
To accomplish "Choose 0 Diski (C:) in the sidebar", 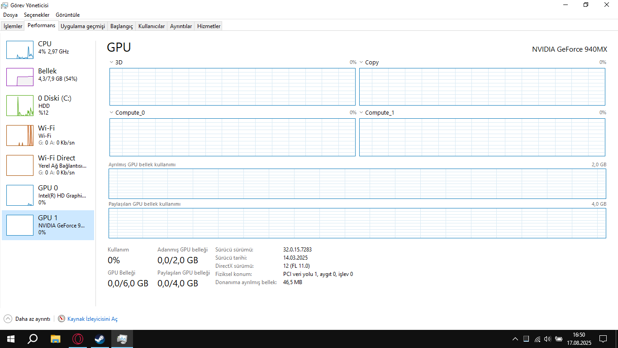I will [48, 105].
